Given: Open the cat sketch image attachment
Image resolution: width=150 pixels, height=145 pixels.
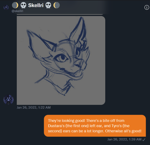Looking at the screenshot, I should [x=61, y=60].
